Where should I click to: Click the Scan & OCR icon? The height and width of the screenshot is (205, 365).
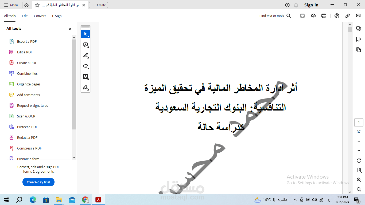11,116
